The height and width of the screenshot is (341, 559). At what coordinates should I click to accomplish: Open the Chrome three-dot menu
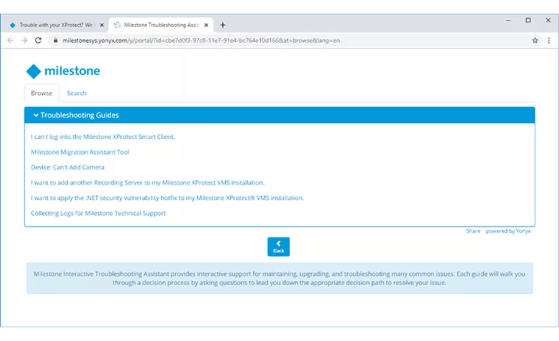[x=548, y=40]
